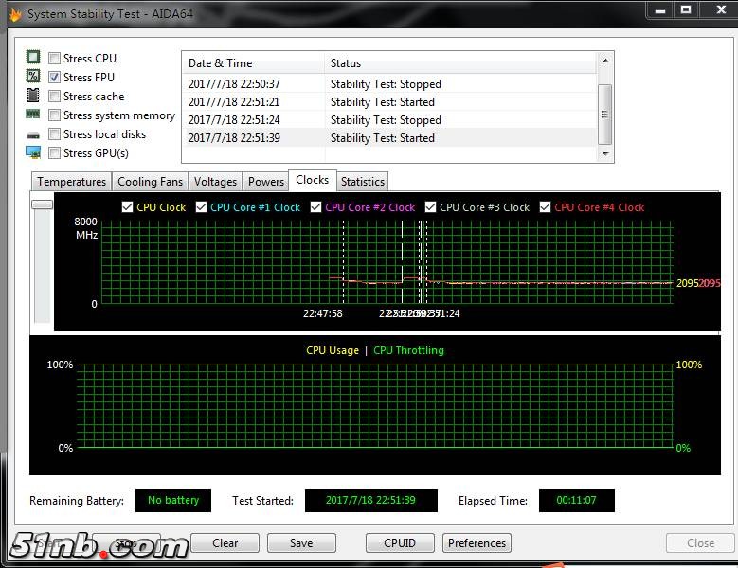Click the Elapsed Time value 00:11:07
This screenshot has width=738, height=568.
577,500
